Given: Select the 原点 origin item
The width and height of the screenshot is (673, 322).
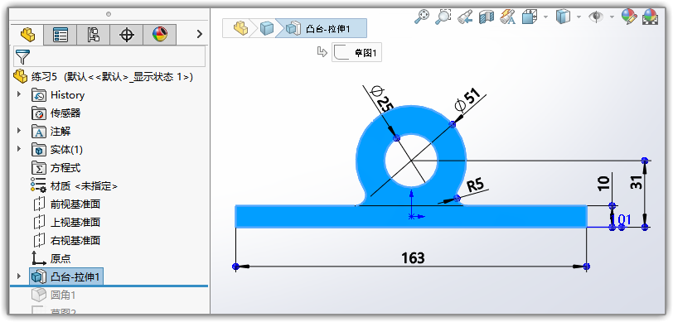Looking at the screenshot, I should pyautogui.click(x=51, y=258).
